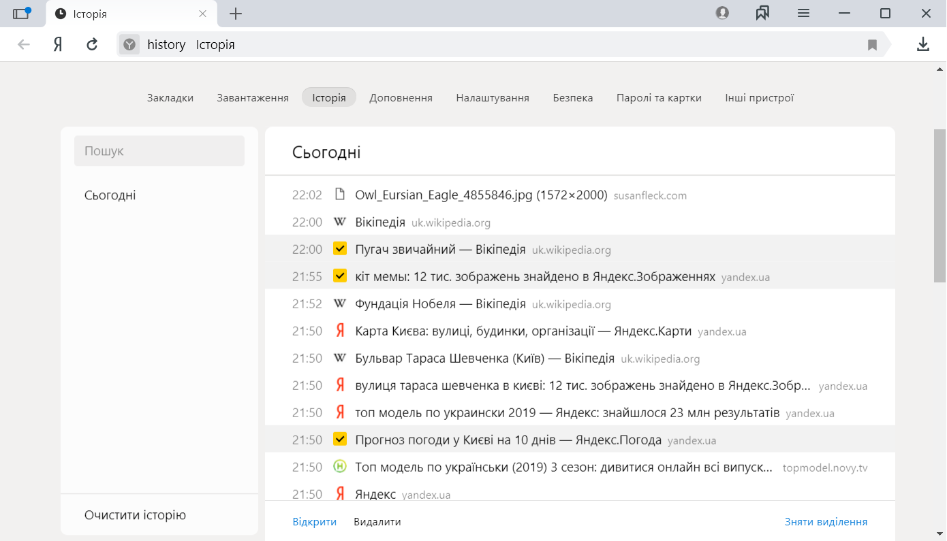
Task: Click the scrollbar up arrow
Action: point(940,69)
